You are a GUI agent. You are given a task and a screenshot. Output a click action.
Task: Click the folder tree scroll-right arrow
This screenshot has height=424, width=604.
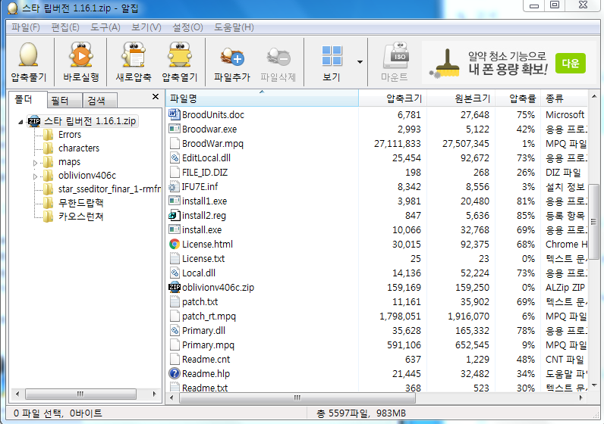pyautogui.click(x=155, y=394)
